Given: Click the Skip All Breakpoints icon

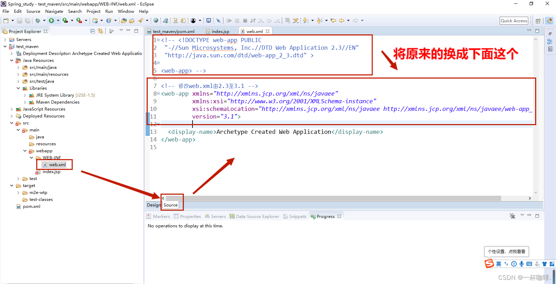Looking at the screenshot, I should [218, 21].
